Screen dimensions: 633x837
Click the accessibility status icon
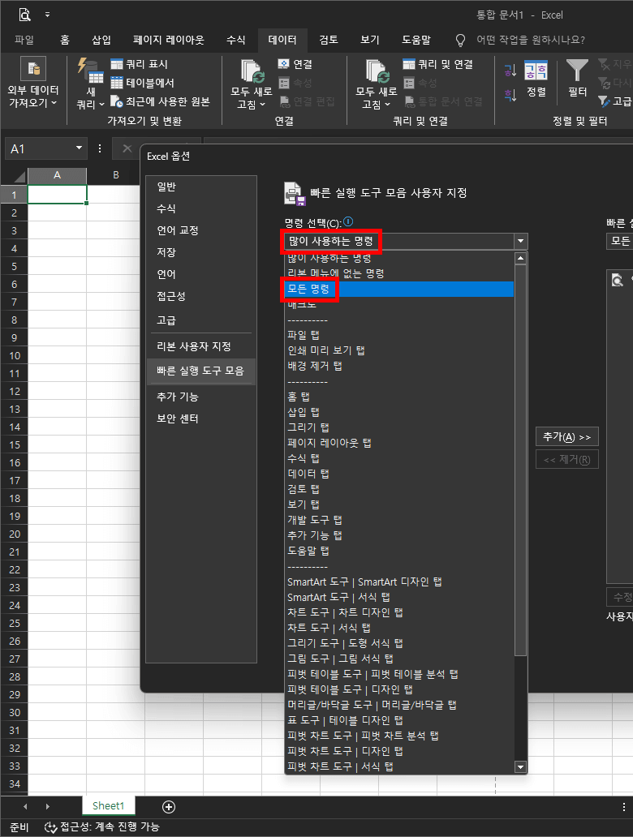point(51,826)
